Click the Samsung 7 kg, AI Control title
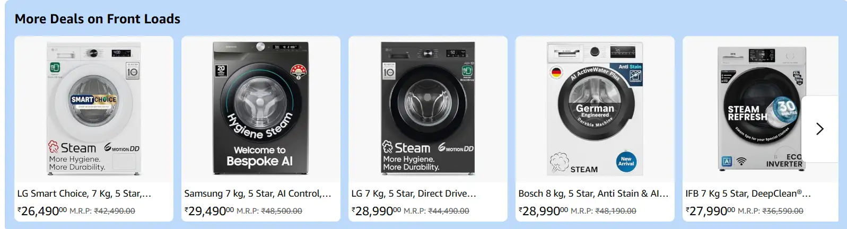The image size is (847, 229). 258,194
